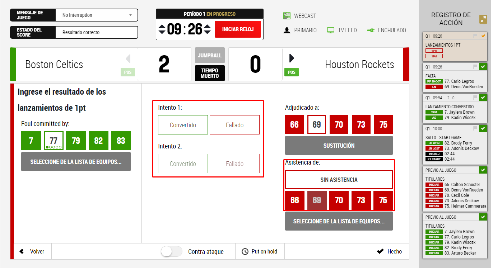Flag the Salto - Start Game entry

[x=475, y=128]
